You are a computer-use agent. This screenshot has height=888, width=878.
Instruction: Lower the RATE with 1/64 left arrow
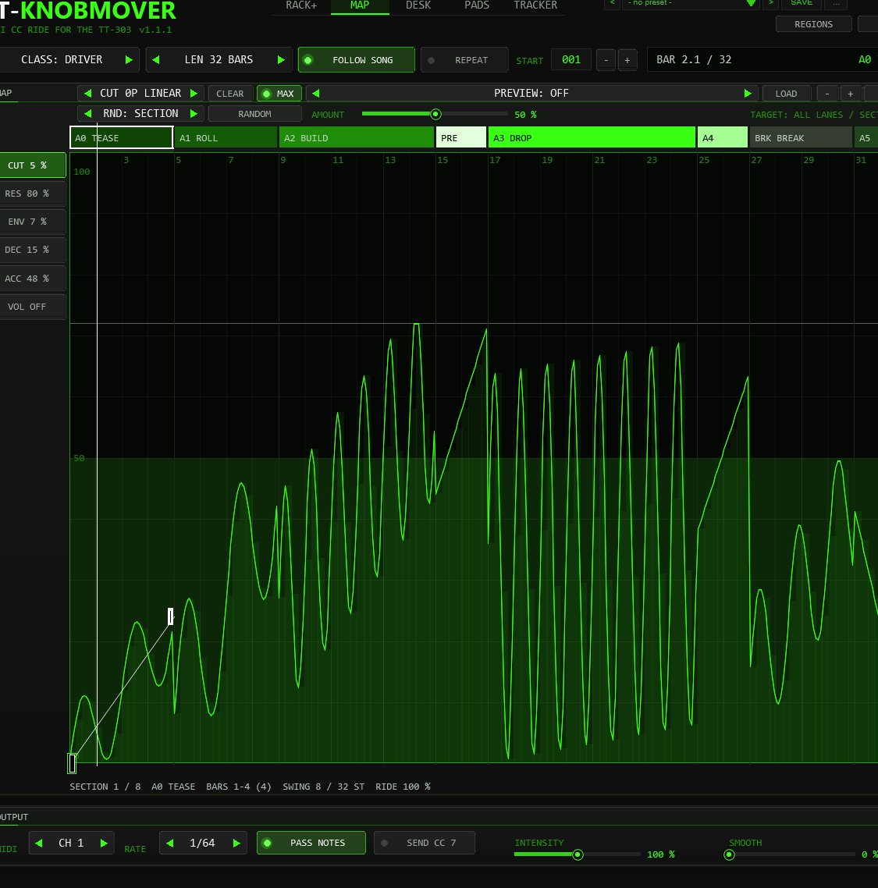click(x=170, y=844)
